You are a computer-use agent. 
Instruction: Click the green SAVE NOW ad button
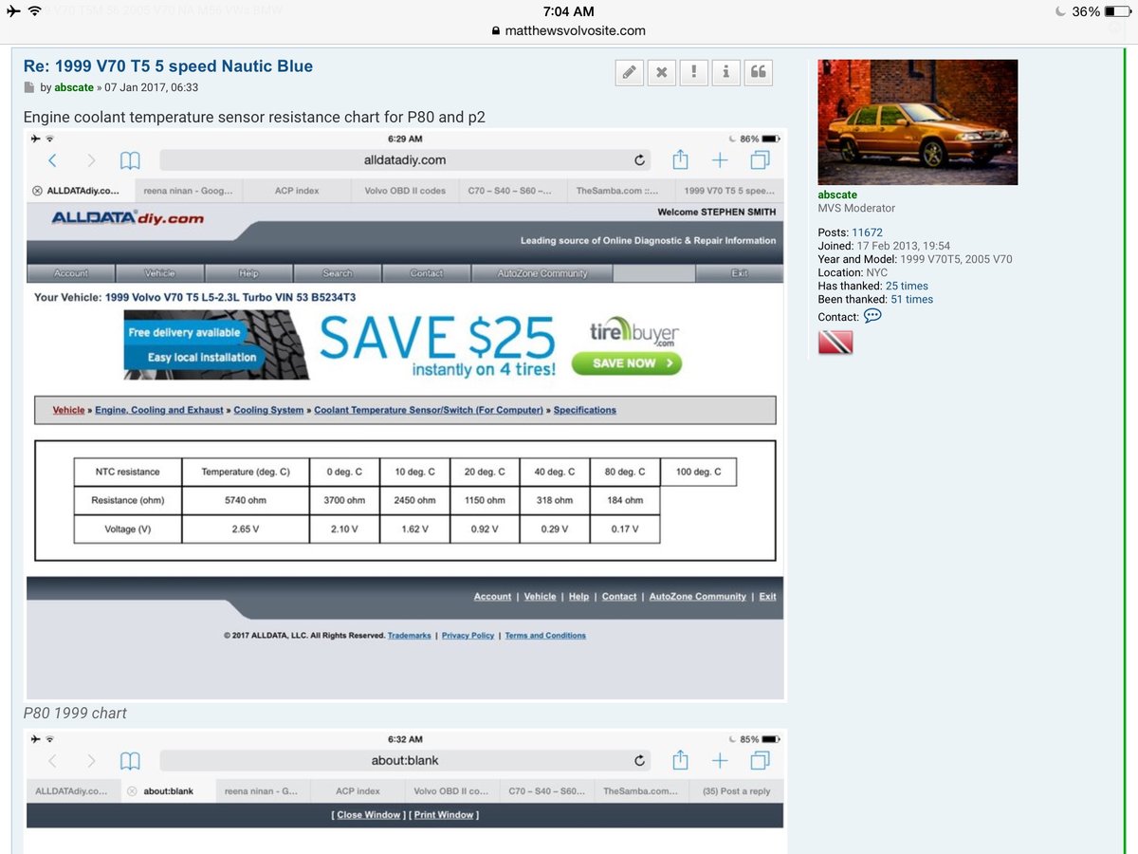point(626,363)
